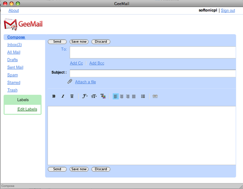Open the text size picker

point(94,96)
